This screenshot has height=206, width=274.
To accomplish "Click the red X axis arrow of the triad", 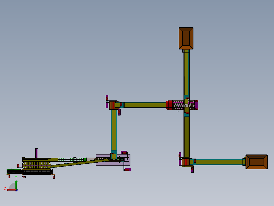I will pos(11,190).
